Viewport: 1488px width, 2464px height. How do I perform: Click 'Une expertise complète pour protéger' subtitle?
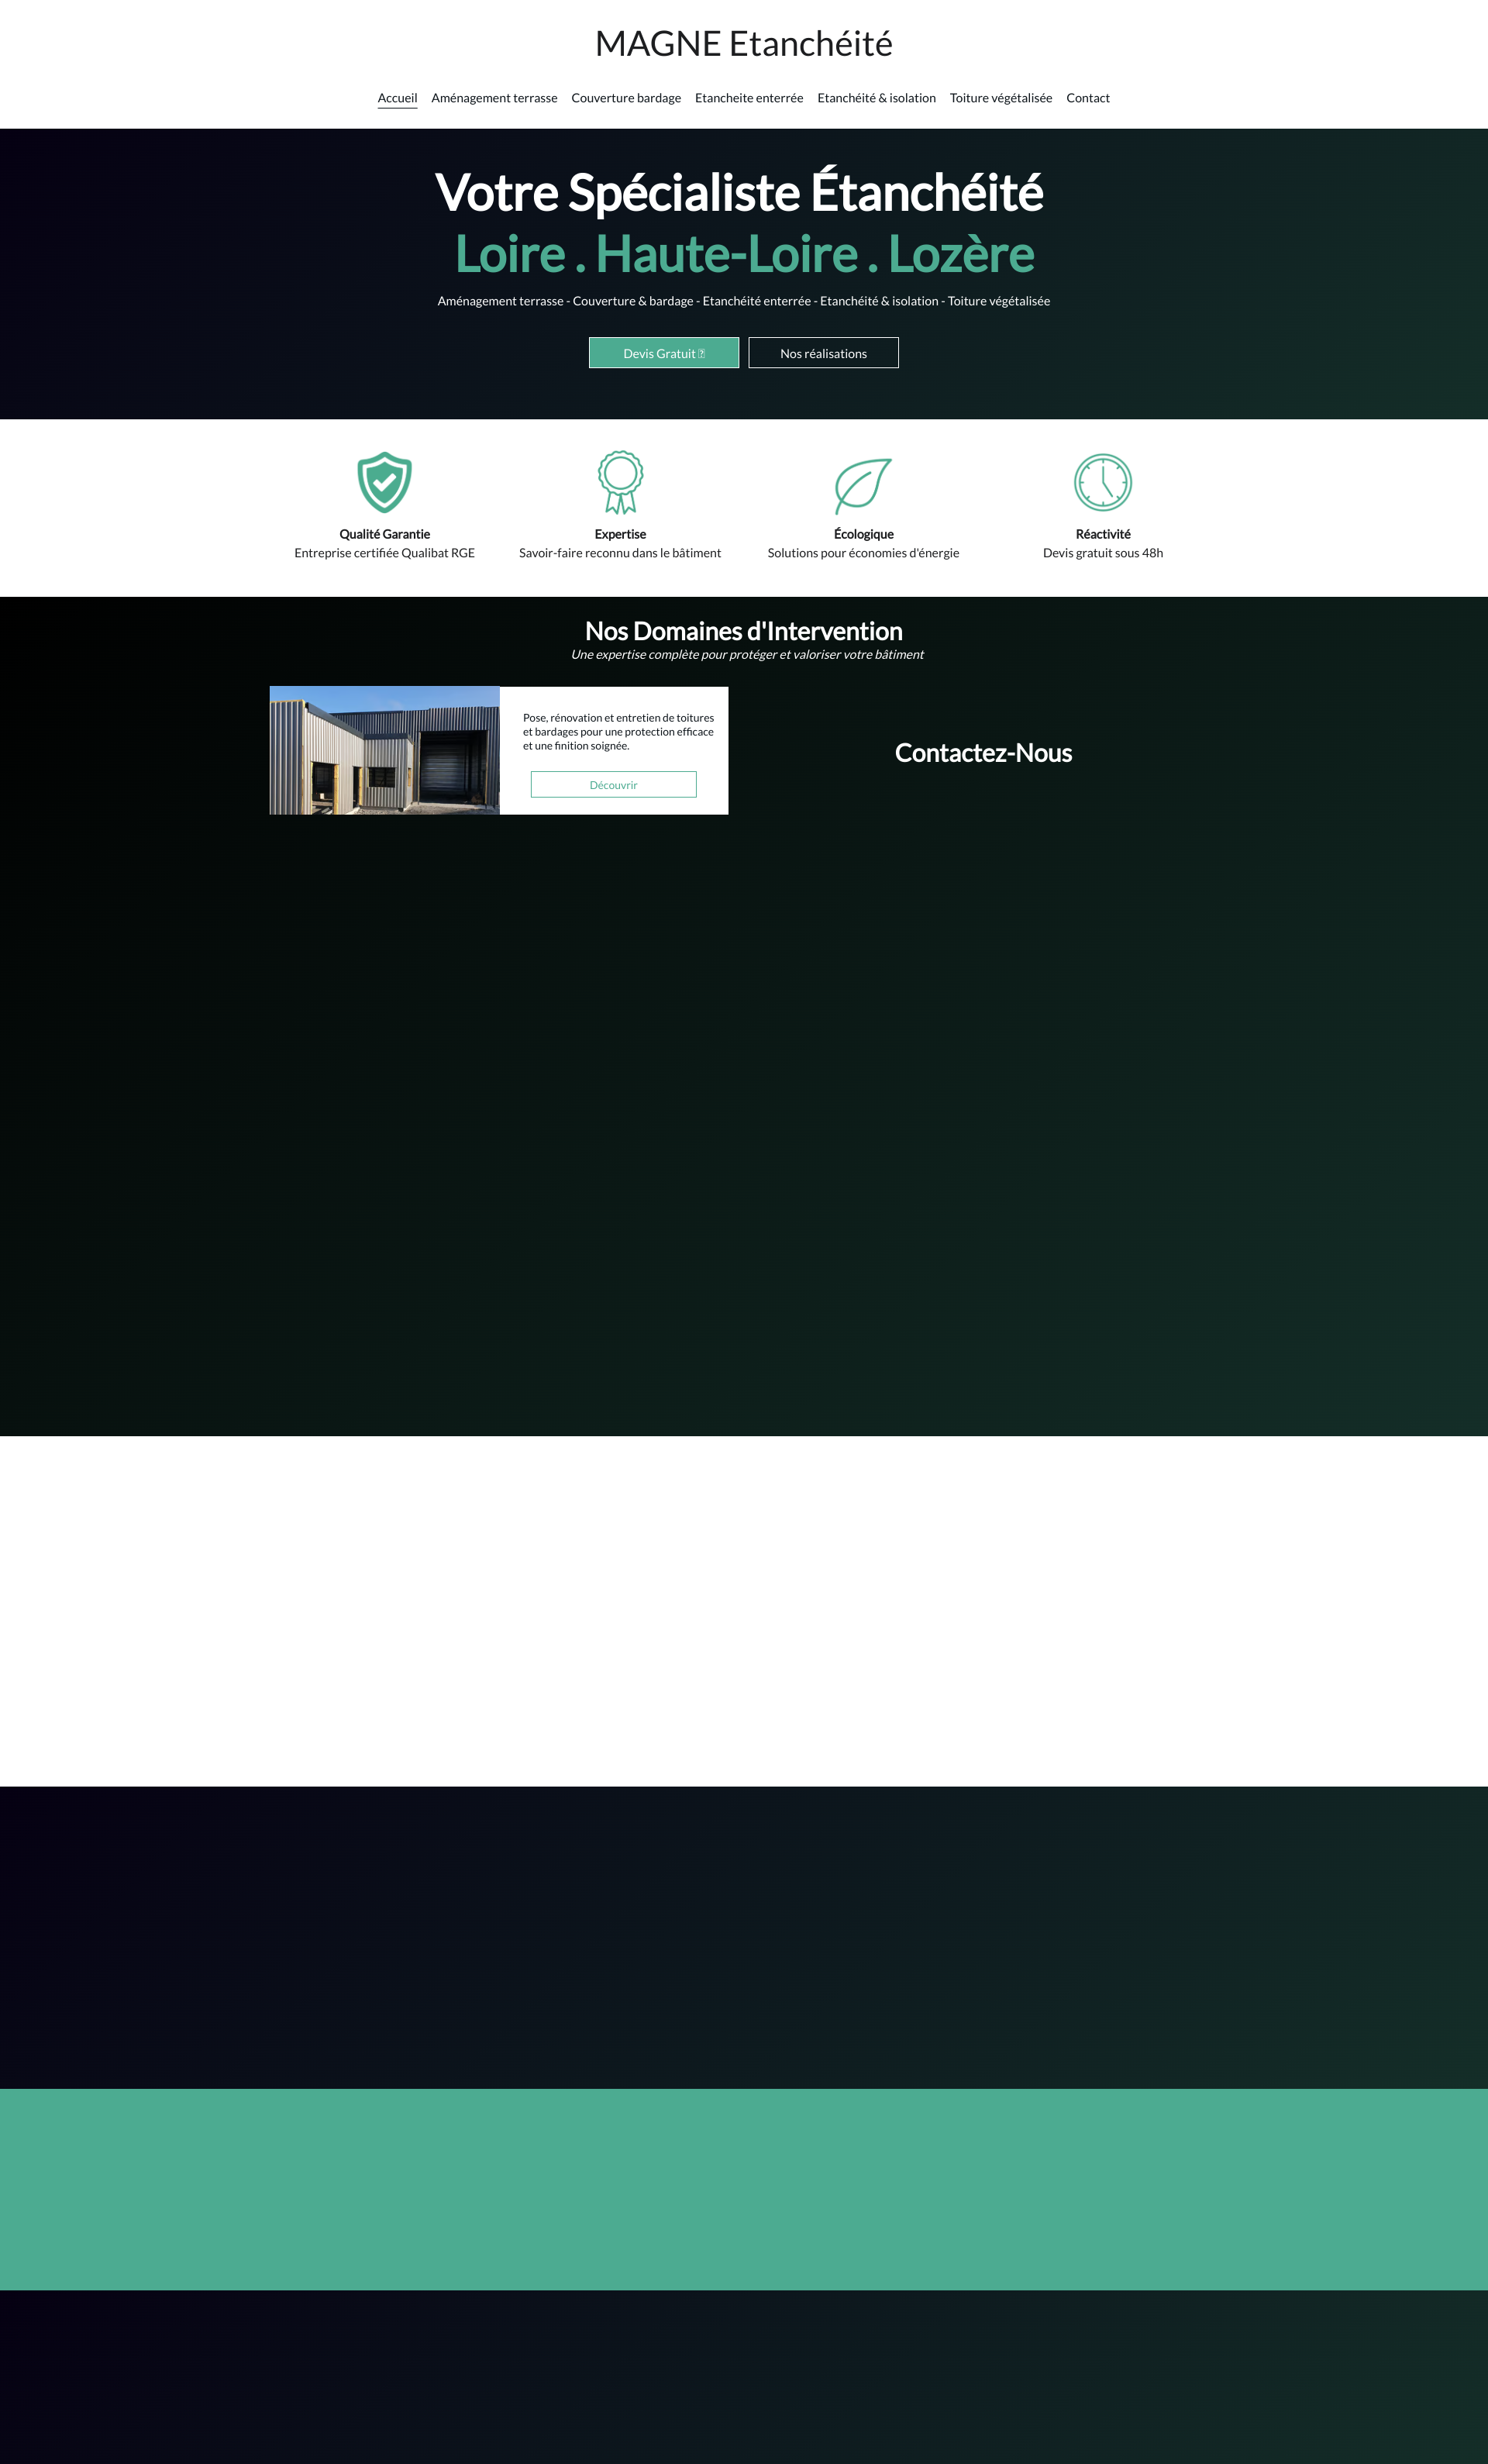click(747, 655)
